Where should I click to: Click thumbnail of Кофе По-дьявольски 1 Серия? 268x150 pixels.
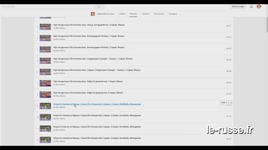(45, 83)
